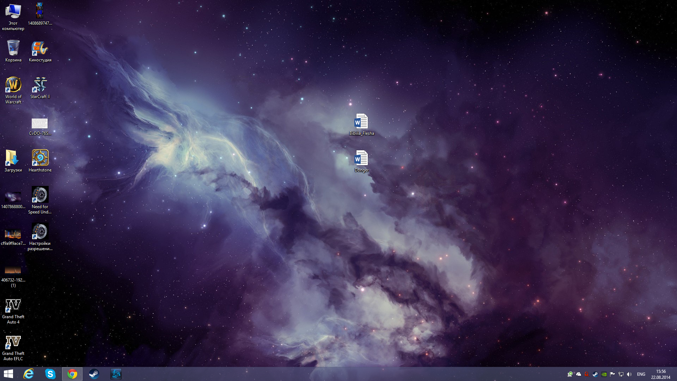Click the Battle.net taskbar icon
The image size is (677, 381).
coord(116,374)
